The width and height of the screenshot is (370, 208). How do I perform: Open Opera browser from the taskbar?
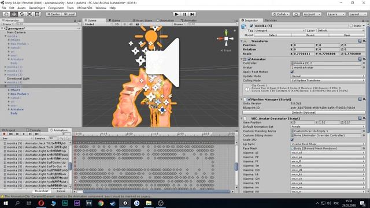41,203
